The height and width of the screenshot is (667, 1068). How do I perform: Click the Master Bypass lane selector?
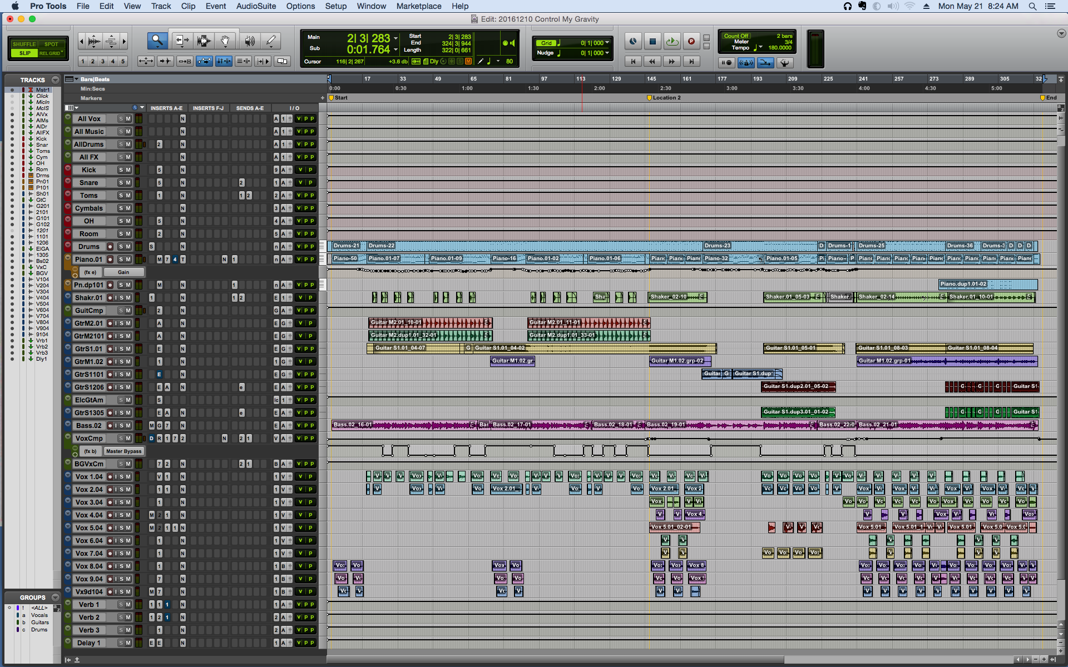point(123,451)
